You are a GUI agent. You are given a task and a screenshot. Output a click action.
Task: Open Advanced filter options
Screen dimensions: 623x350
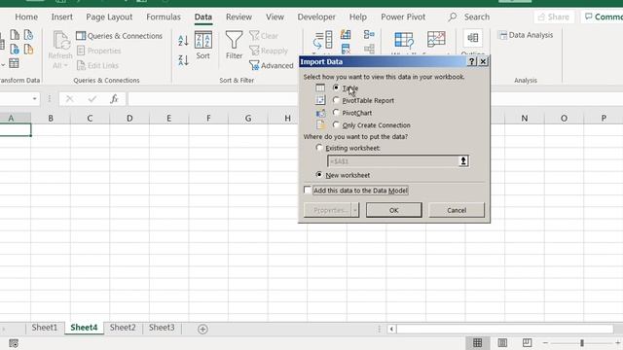[272, 65]
